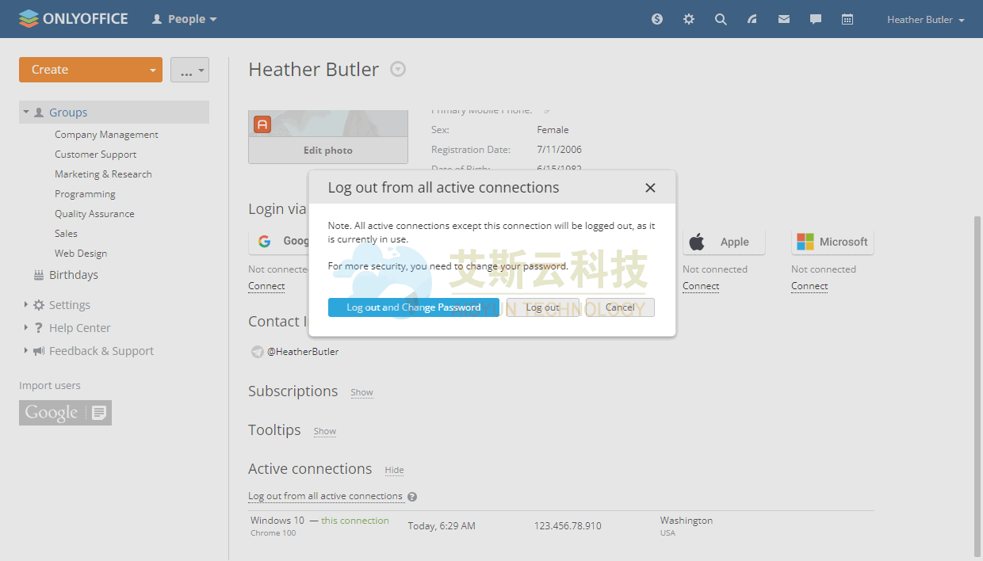
Task: Open the Calendar icon in header
Action: [847, 19]
